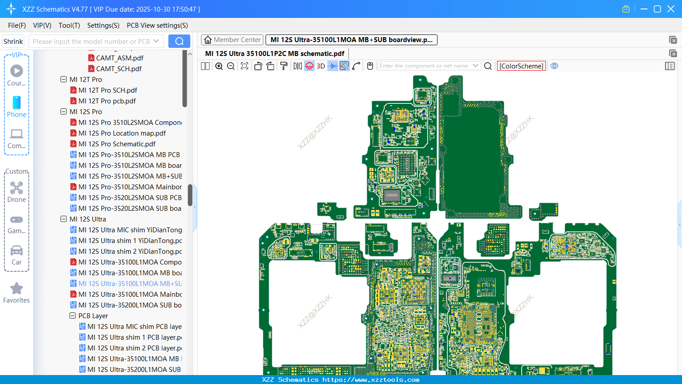682x384 pixels.
Task: Collapse the MI 12S Ultra tree node
Action: coord(64,219)
